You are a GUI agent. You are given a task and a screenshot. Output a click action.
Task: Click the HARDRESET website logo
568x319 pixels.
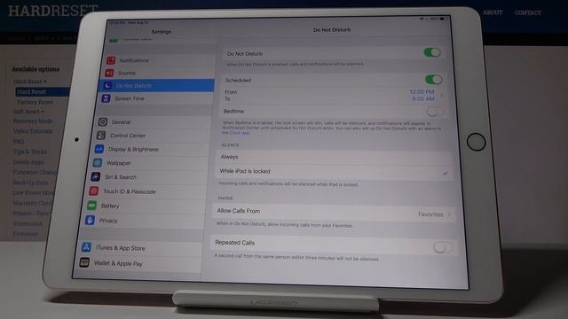pos(53,11)
